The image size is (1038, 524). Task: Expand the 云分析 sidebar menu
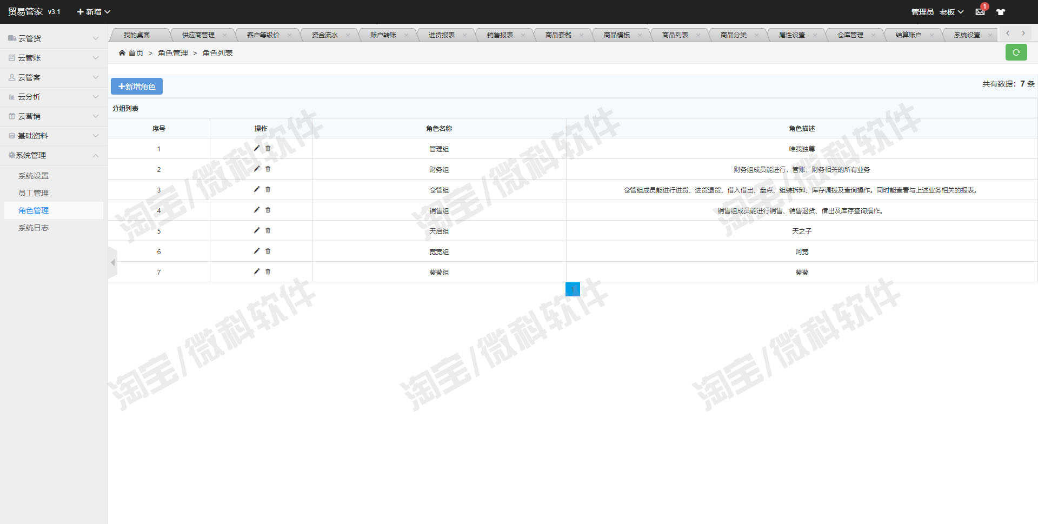[54, 97]
